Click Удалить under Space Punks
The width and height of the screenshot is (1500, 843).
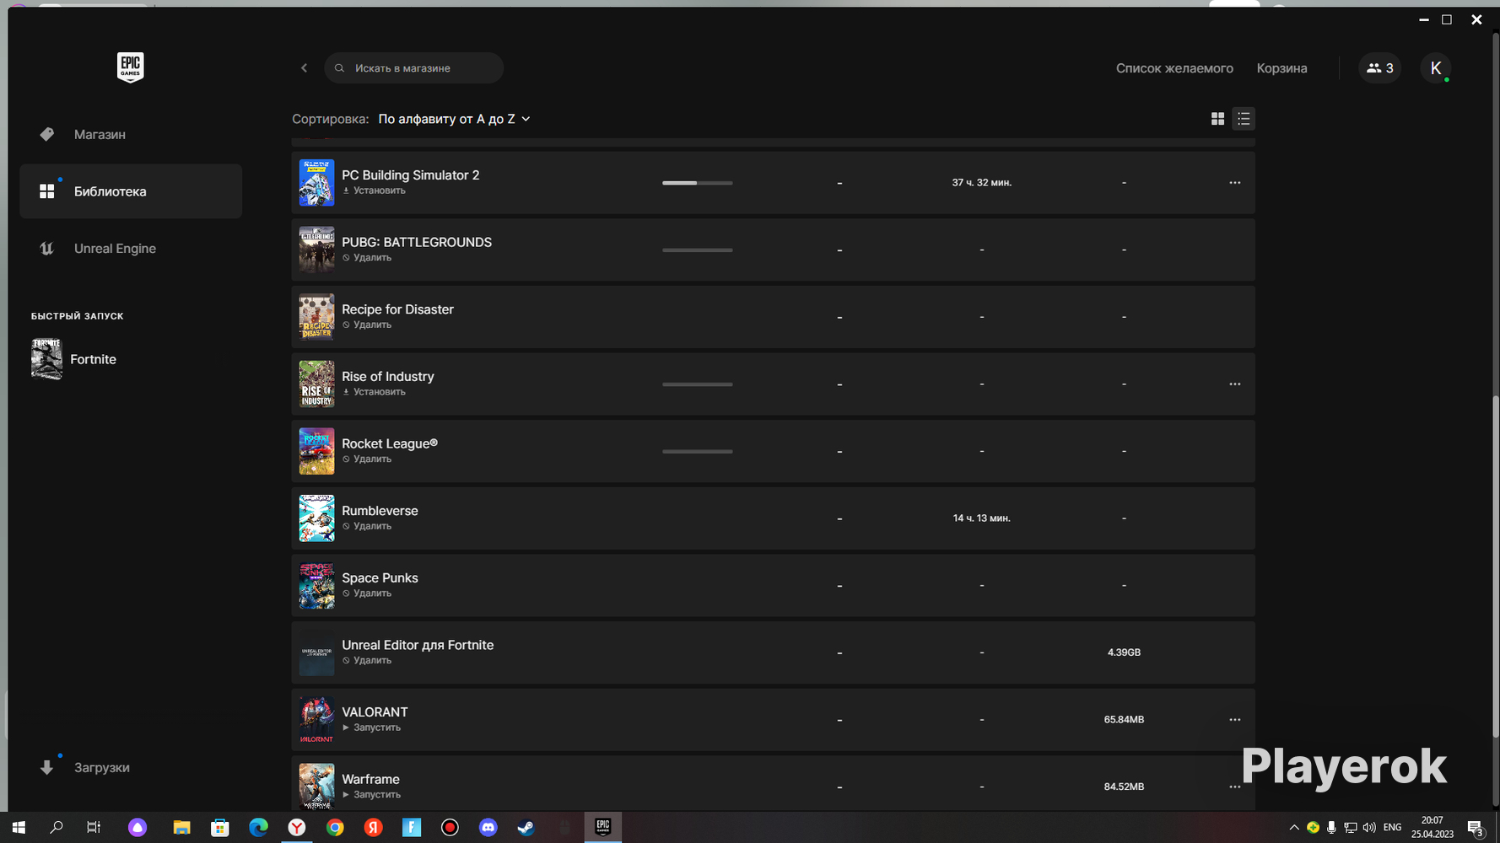click(x=367, y=593)
